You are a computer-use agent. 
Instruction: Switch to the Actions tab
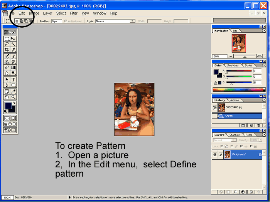(235, 100)
